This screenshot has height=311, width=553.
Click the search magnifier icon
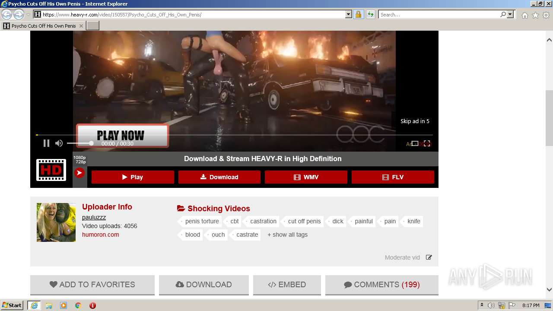pos(503,15)
